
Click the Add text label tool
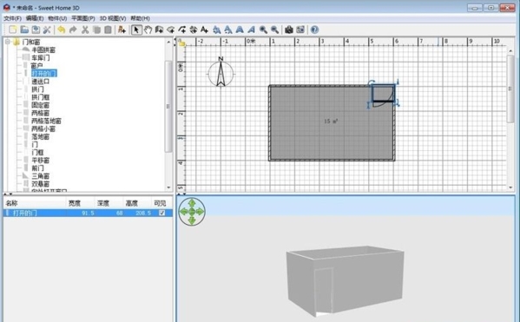204,30
